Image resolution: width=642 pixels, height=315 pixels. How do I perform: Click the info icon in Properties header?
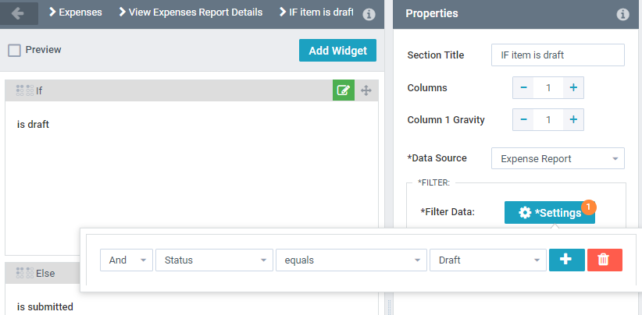(622, 14)
